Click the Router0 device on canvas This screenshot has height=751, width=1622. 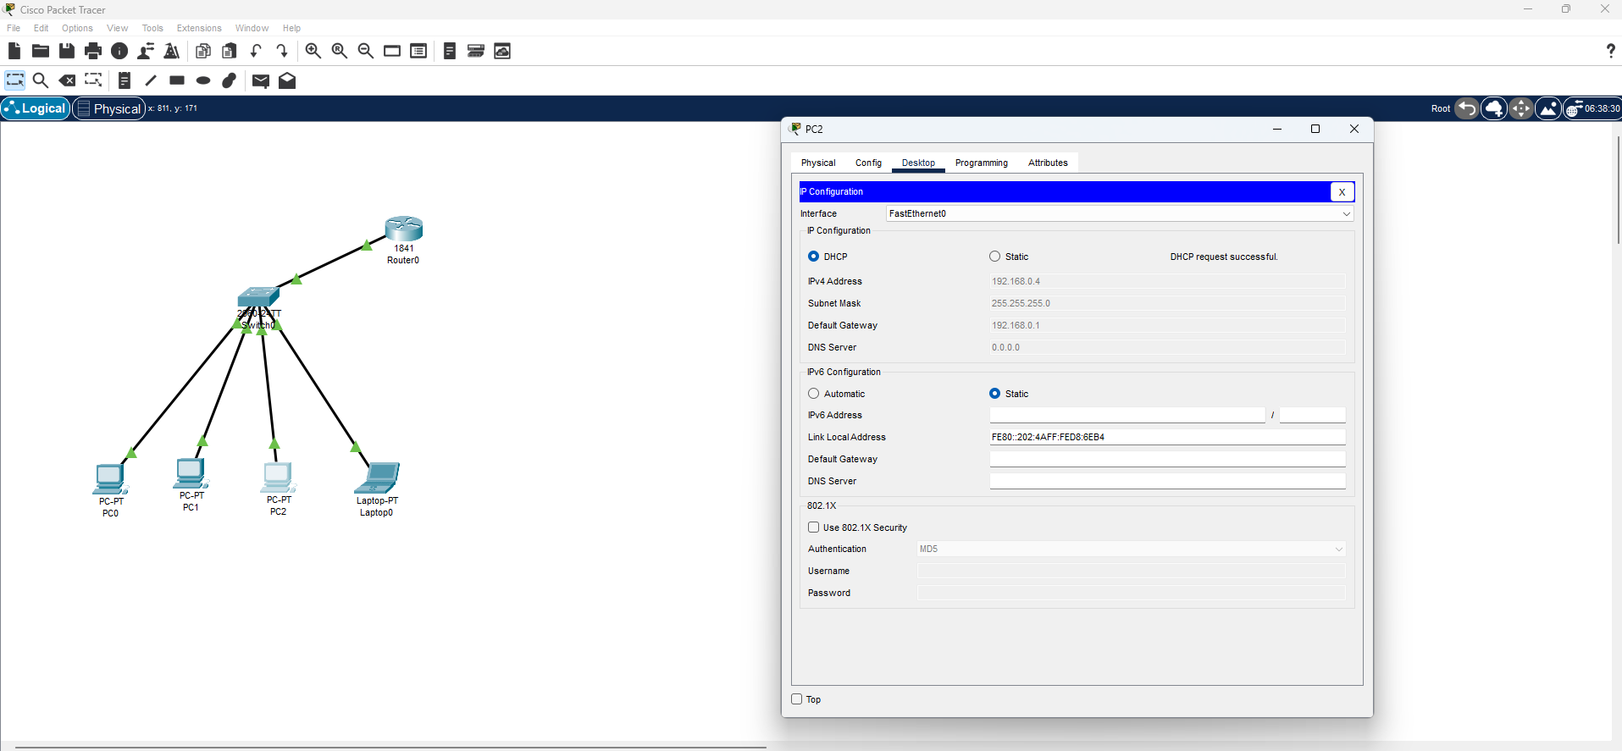[404, 229]
